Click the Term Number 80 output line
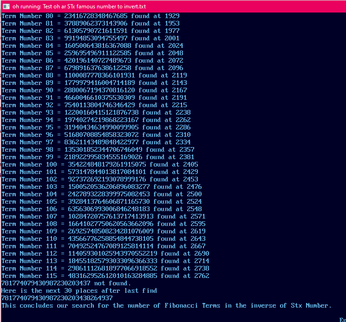346x322 pixels. click(x=91, y=16)
